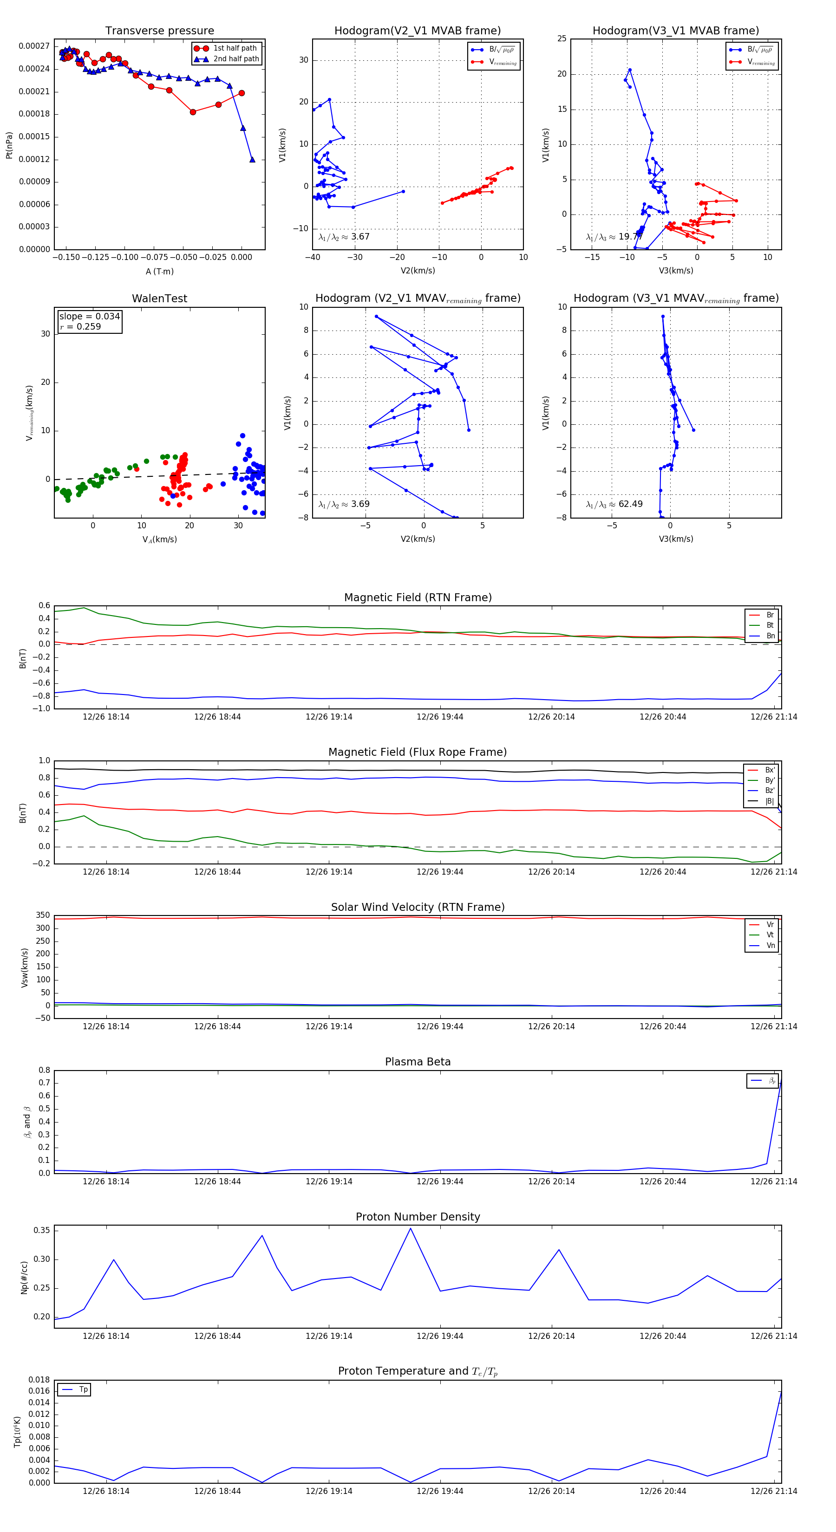Image resolution: width=836 pixels, height=1532 pixels.
Task: Click the "12/26 18:14" tick under Magnetic Field RTN
Action: tap(106, 717)
